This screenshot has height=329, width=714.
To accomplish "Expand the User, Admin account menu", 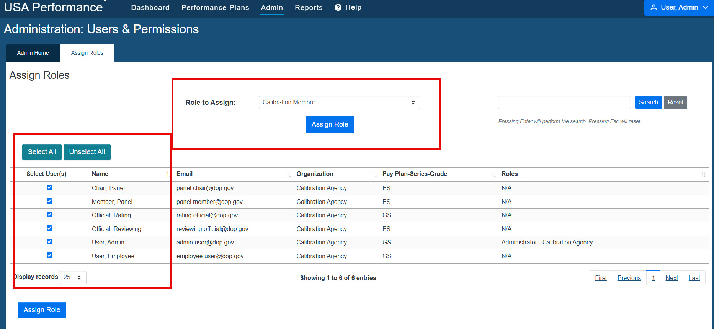I will pos(679,8).
